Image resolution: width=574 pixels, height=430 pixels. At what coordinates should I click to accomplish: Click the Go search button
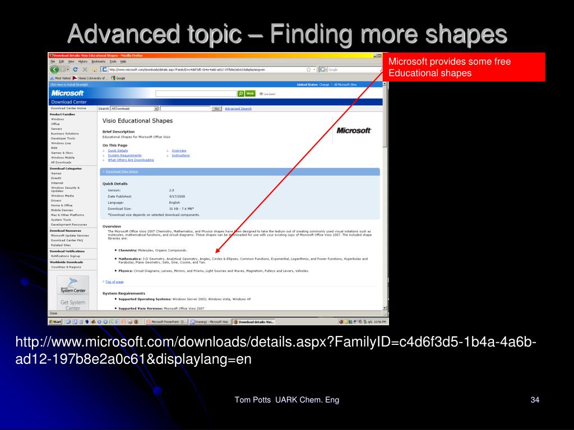[217, 109]
